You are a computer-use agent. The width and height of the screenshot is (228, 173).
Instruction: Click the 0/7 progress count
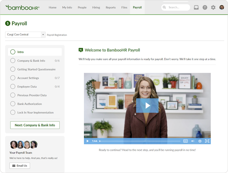(57, 78)
